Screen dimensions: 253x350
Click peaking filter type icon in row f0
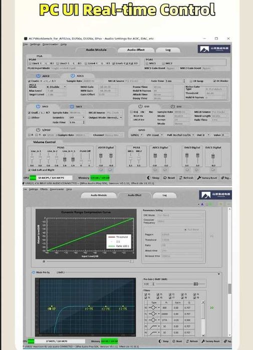pyautogui.click(x=153, y=307)
